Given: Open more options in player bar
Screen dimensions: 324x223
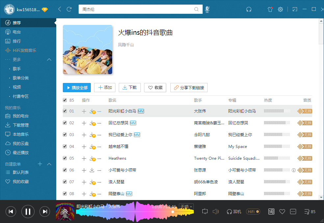Looking at the screenshot, I should (x=293, y=212).
